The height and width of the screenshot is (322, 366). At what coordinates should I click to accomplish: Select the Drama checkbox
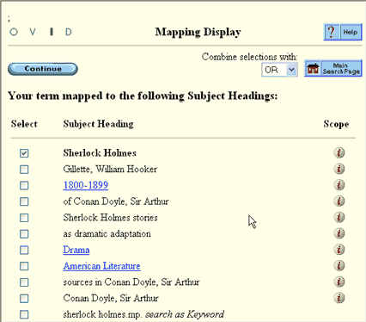pyautogui.click(x=24, y=250)
